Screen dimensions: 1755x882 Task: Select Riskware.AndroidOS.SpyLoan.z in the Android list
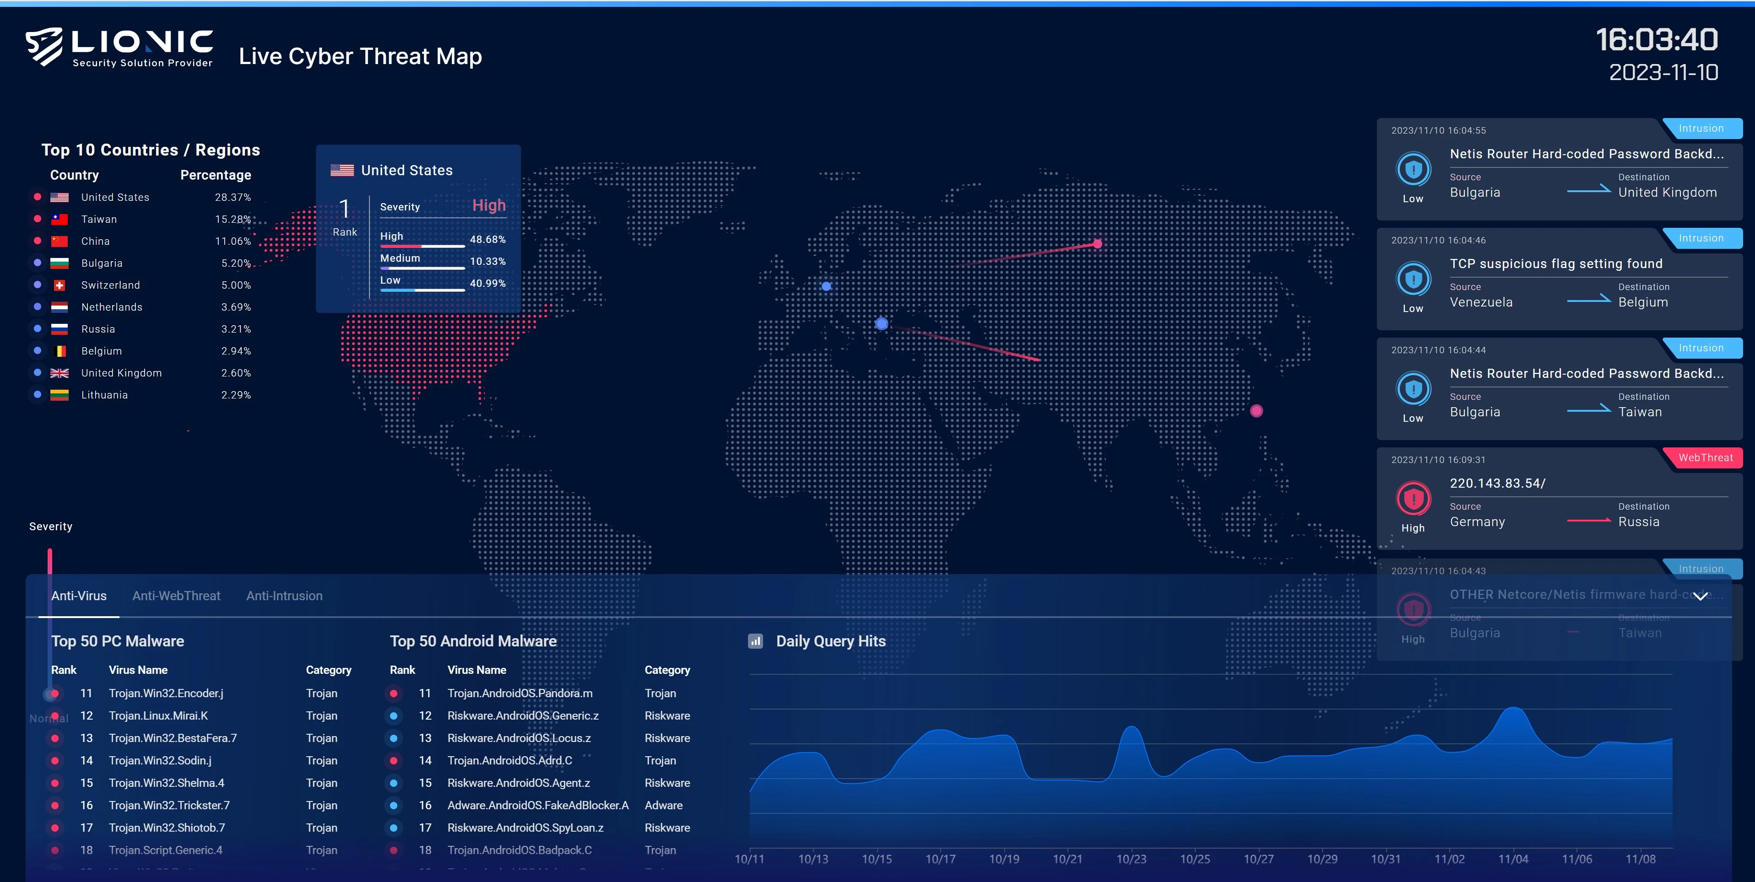click(525, 828)
